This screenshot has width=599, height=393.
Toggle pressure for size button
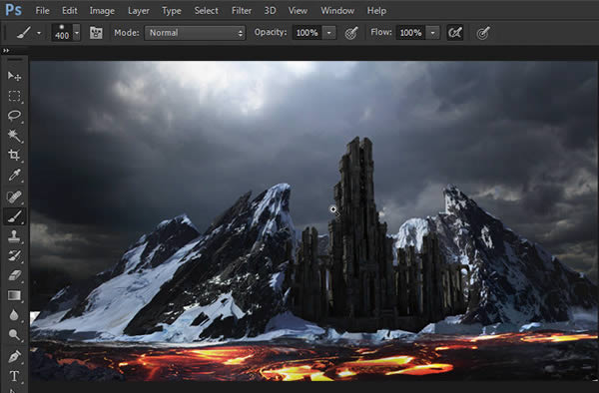[483, 33]
